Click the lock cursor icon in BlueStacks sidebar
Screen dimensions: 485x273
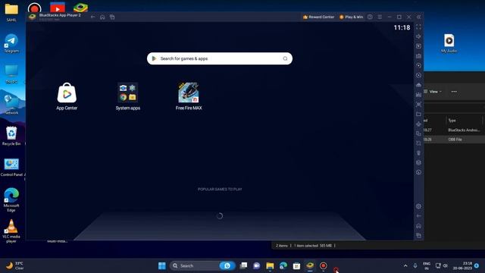418,46
